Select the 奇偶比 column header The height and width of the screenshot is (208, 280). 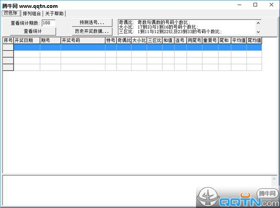coord(124,41)
